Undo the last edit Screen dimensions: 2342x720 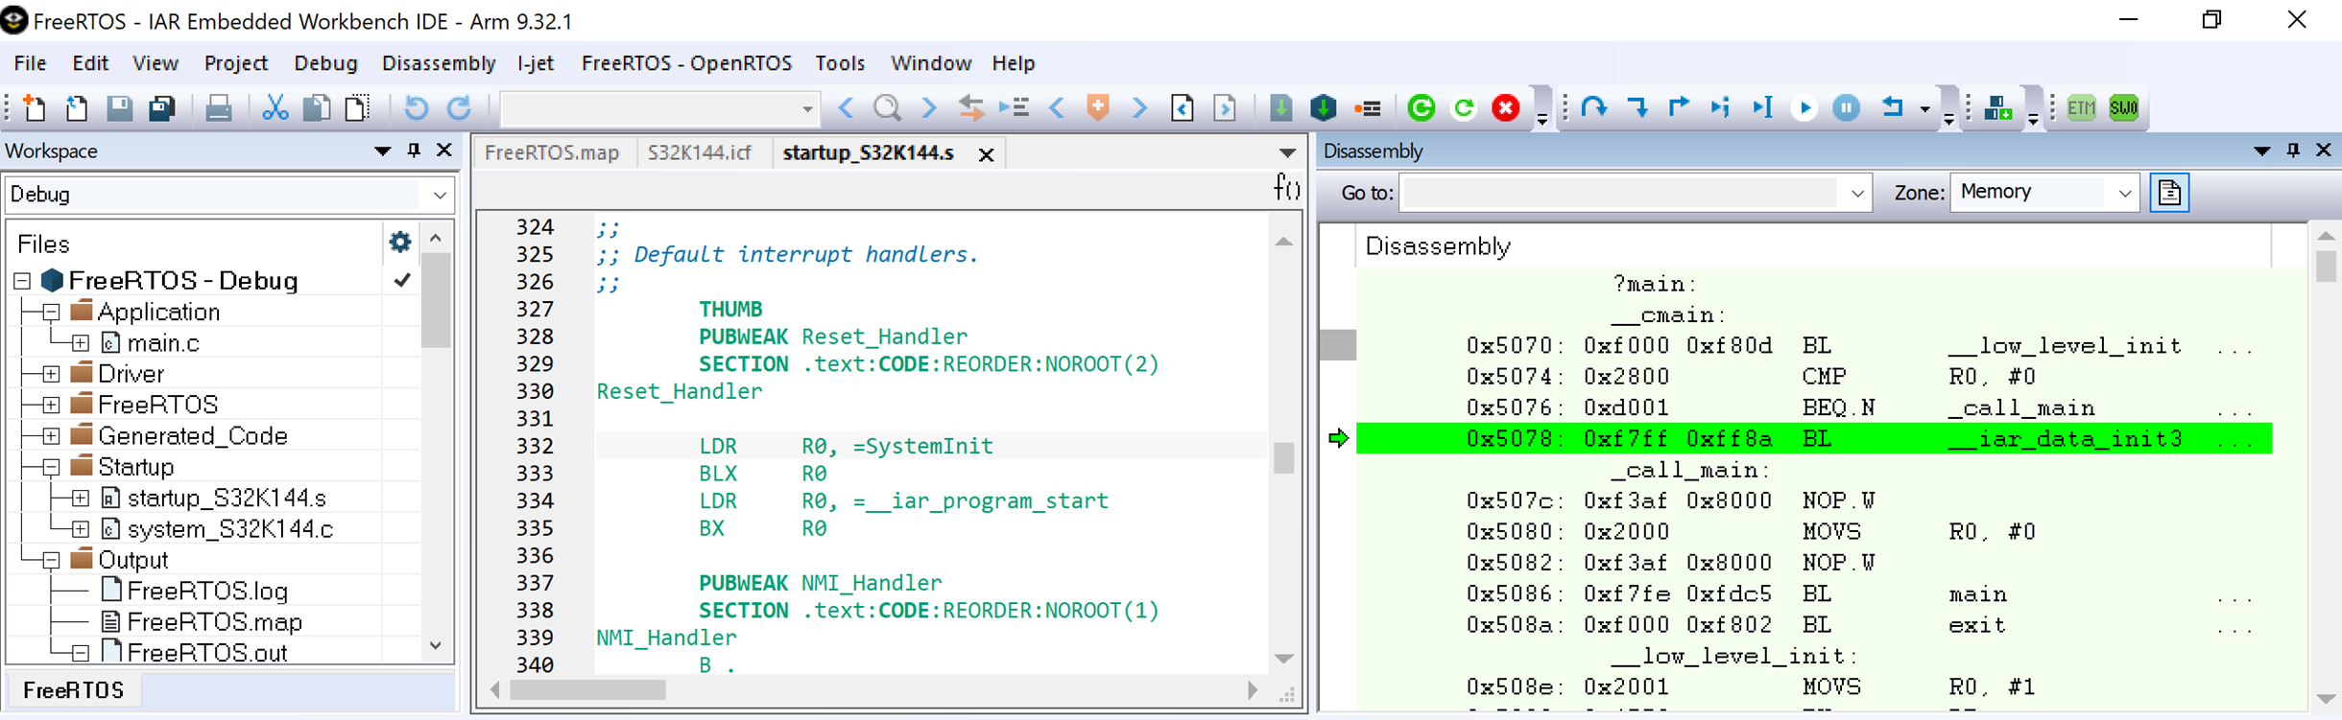click(416, 108)
